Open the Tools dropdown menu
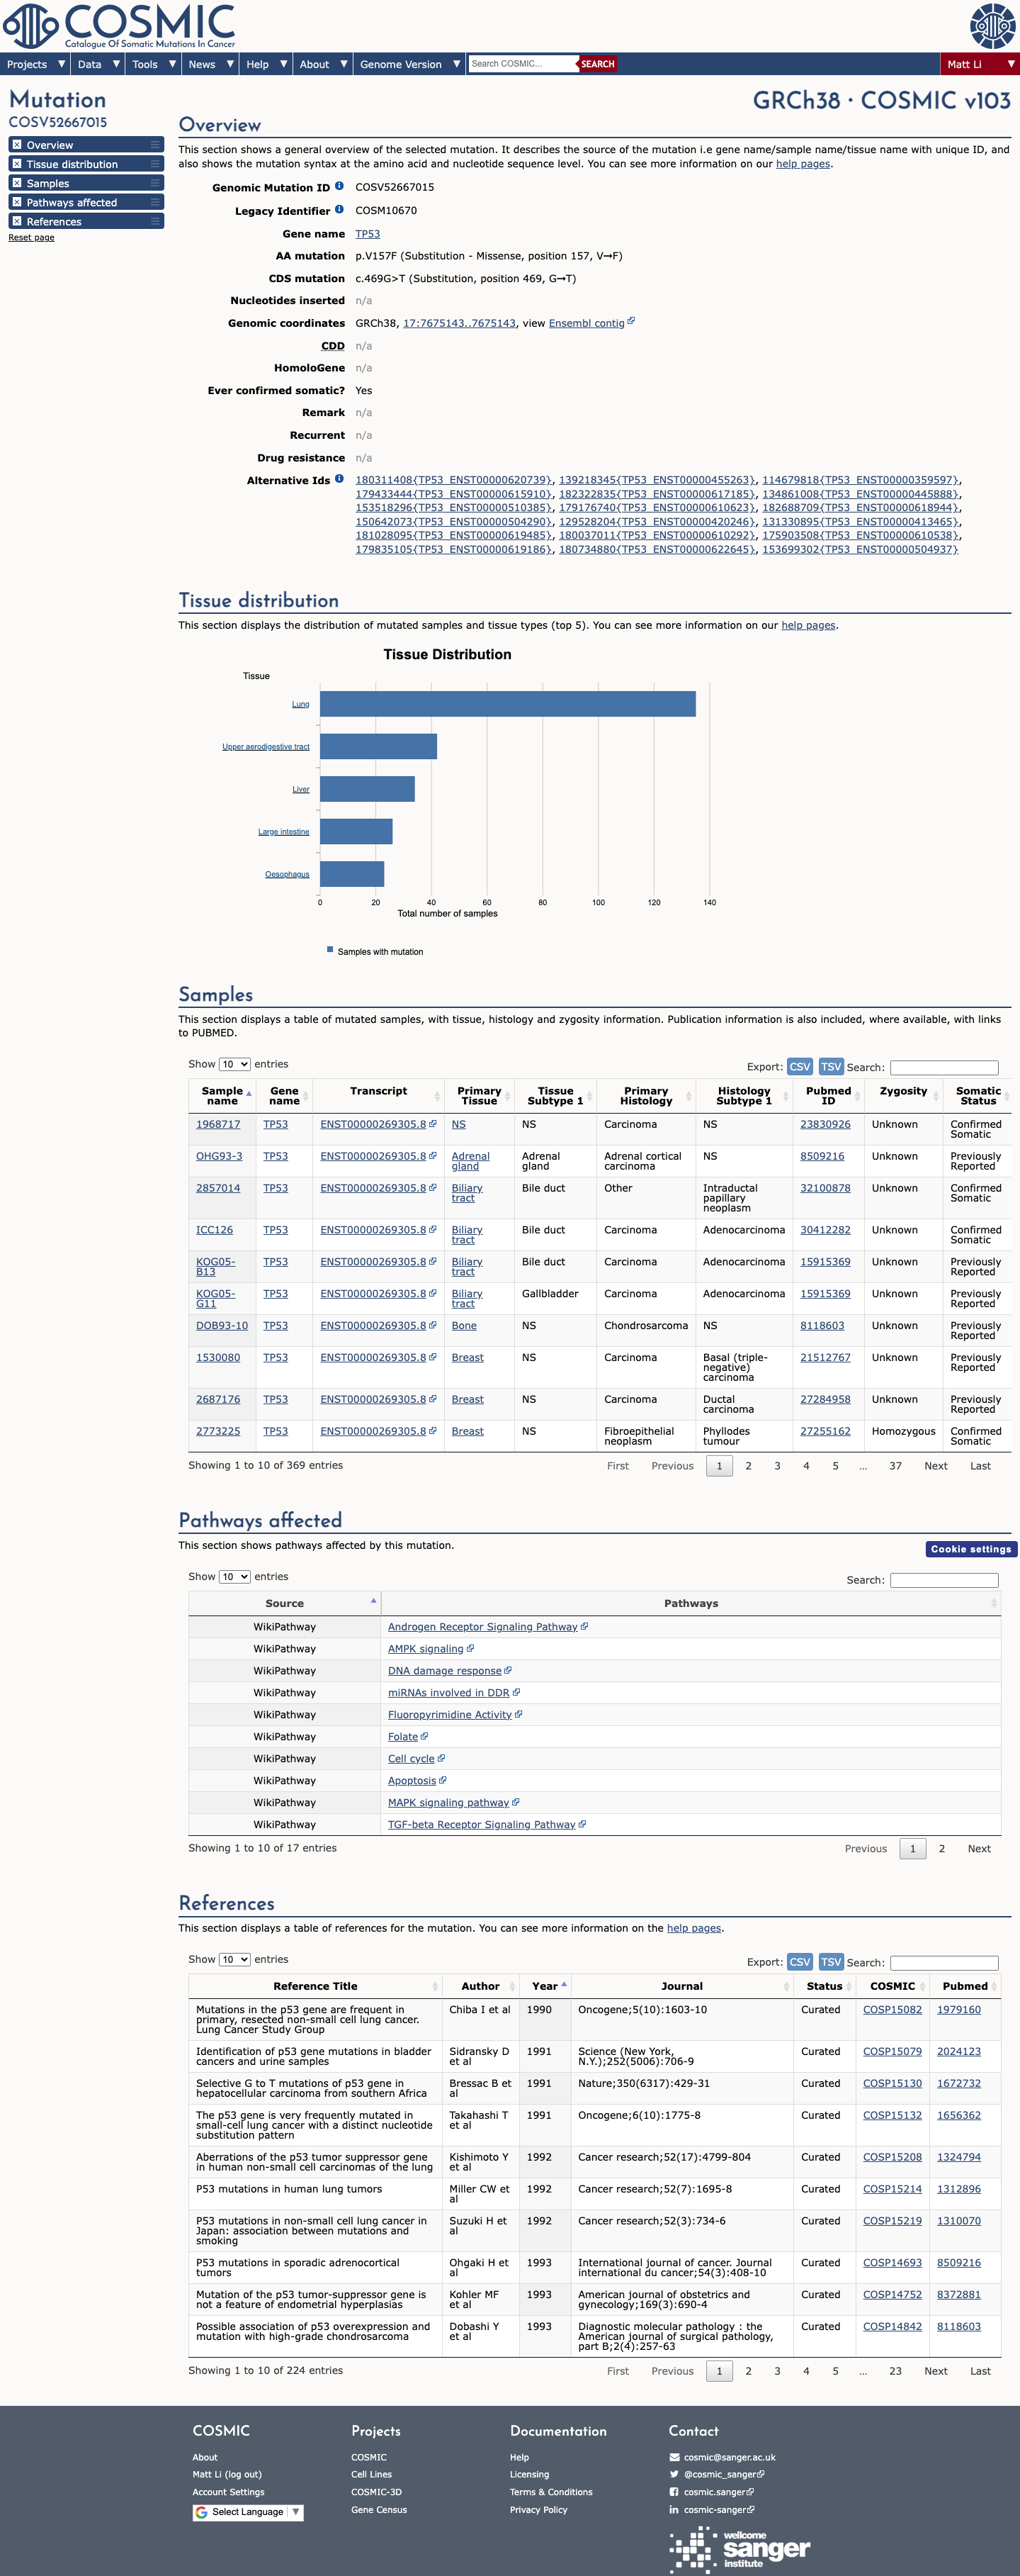 154,64
